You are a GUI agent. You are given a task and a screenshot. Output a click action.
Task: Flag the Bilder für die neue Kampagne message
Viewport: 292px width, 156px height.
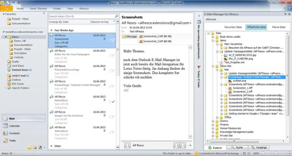113,56
